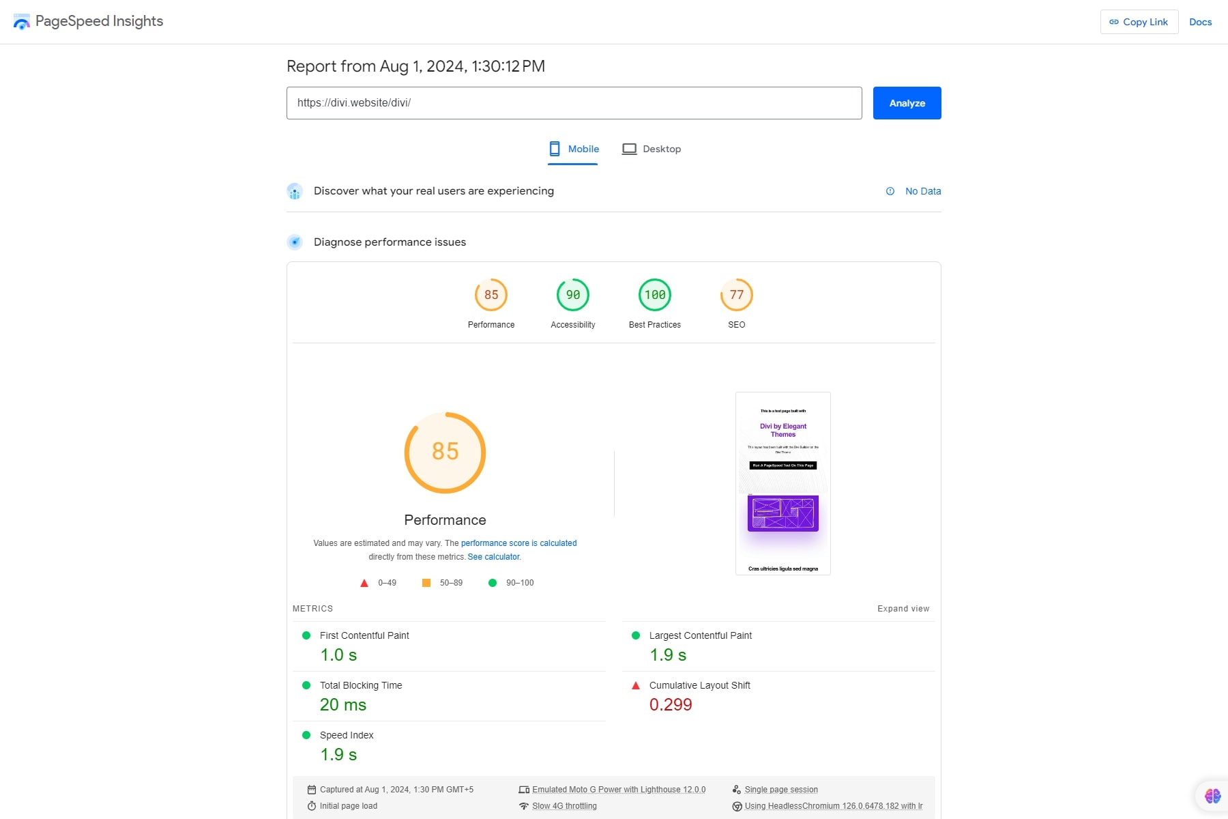Open the brain extension icon at the page corner
Image resolution: width=1228 pixels, height=819 pixels.
pyautogui.click(x=1212, y=796)
